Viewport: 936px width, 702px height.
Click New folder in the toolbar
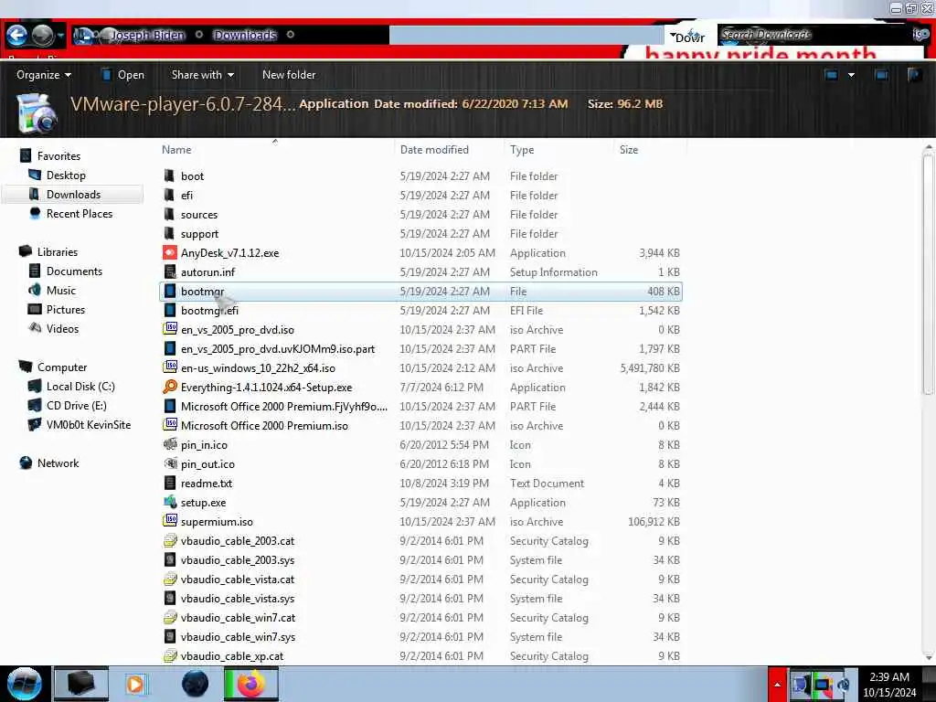pos(289,75)
